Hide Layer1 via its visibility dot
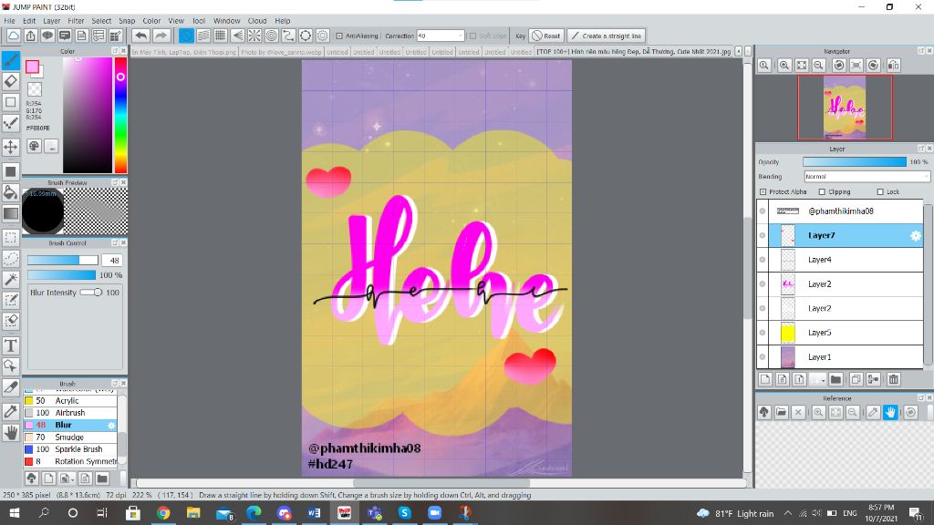Image resolution: width=934 pixels, height=525 pixels. tap(763, 357)
